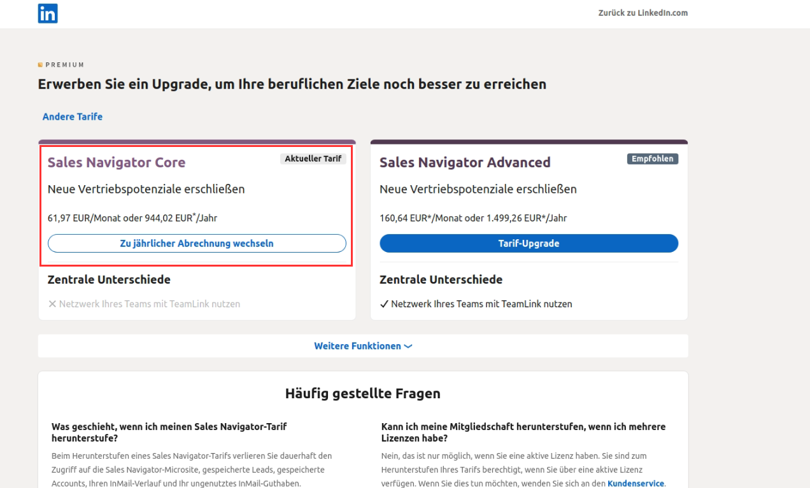Image resolution: width=810 pixels, height=488 pixels.
Task: Click the Empfohlen badge
Action: 652,159
